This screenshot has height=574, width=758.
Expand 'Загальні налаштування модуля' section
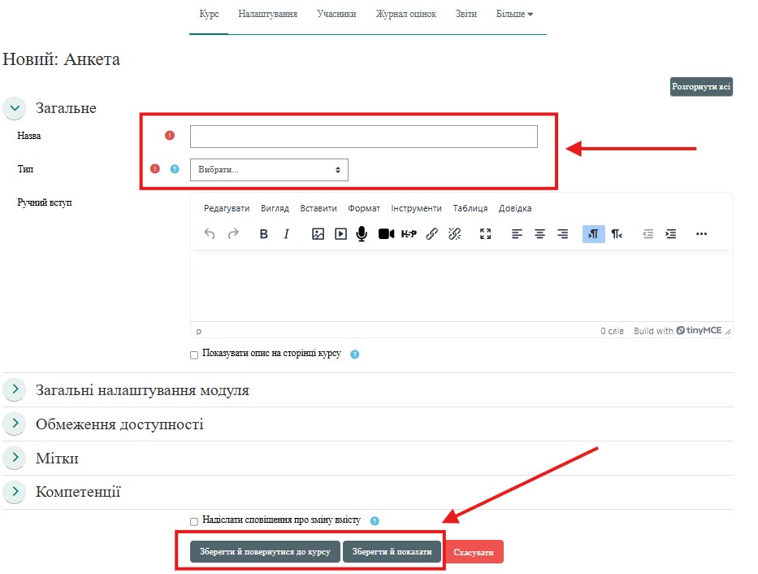point(15,390)
